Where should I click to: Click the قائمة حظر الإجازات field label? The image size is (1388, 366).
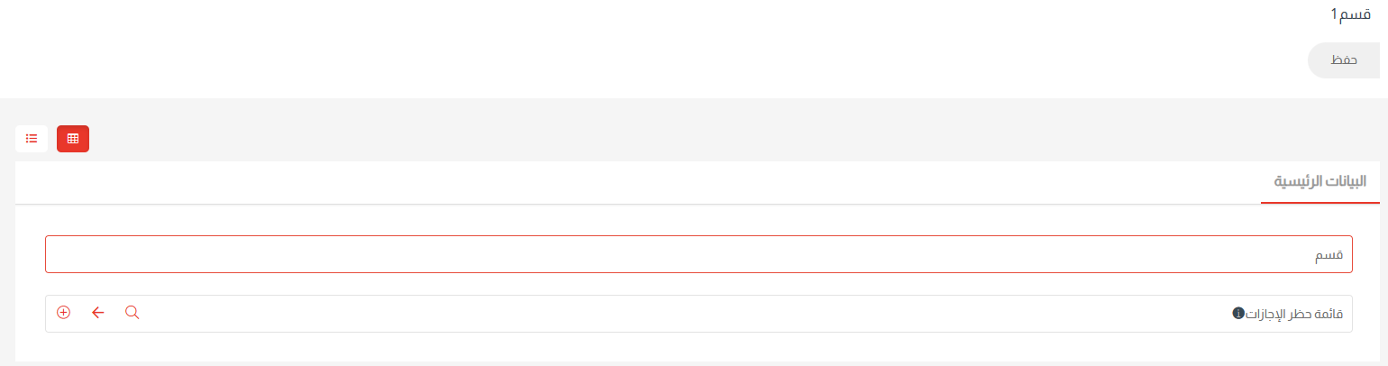coord(1294,314)
